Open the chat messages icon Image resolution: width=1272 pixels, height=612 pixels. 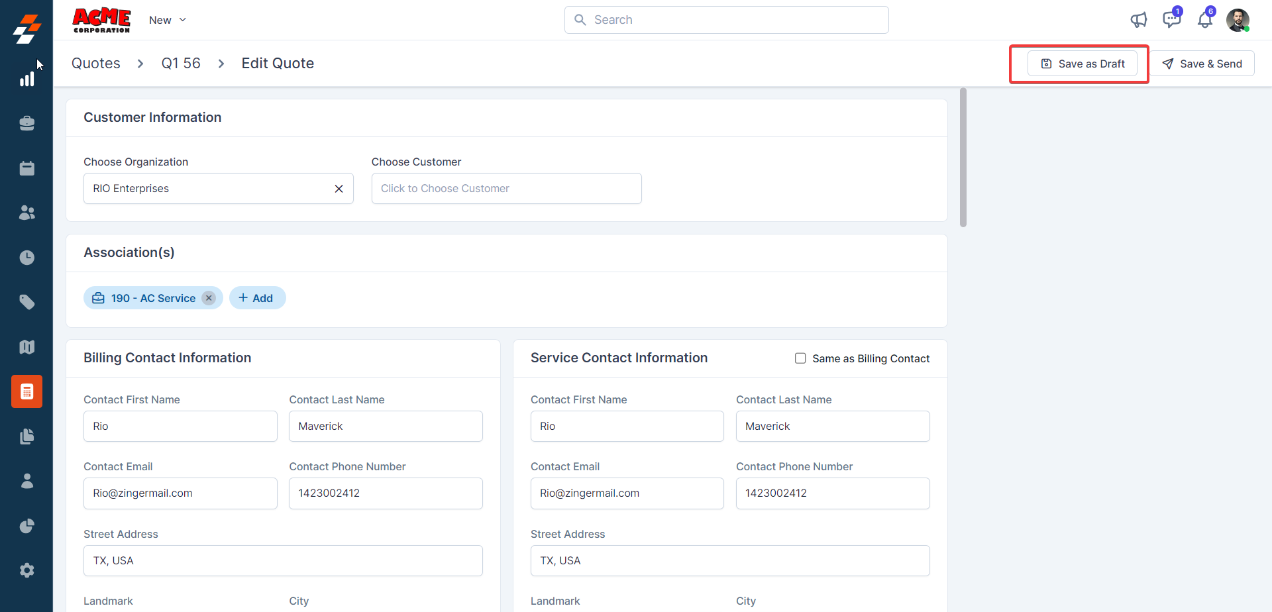point(1171,20)
